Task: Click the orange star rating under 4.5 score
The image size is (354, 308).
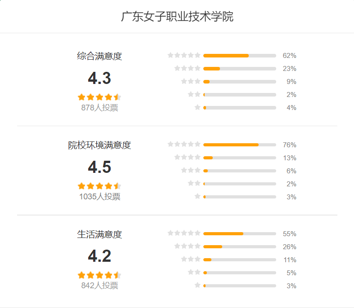Action: tap(99, 186)
